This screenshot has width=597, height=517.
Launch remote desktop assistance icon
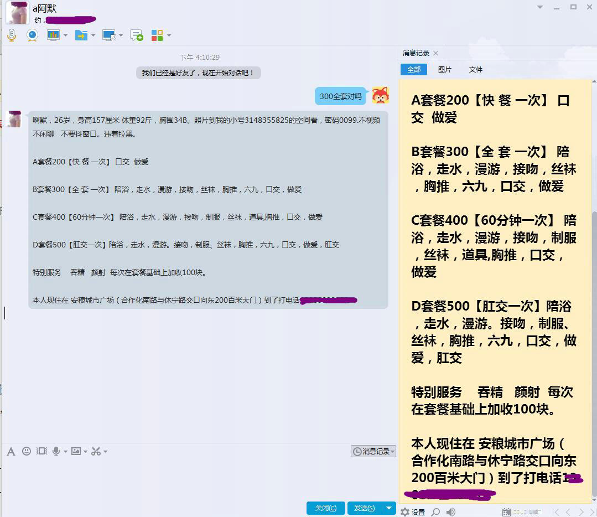109,35
